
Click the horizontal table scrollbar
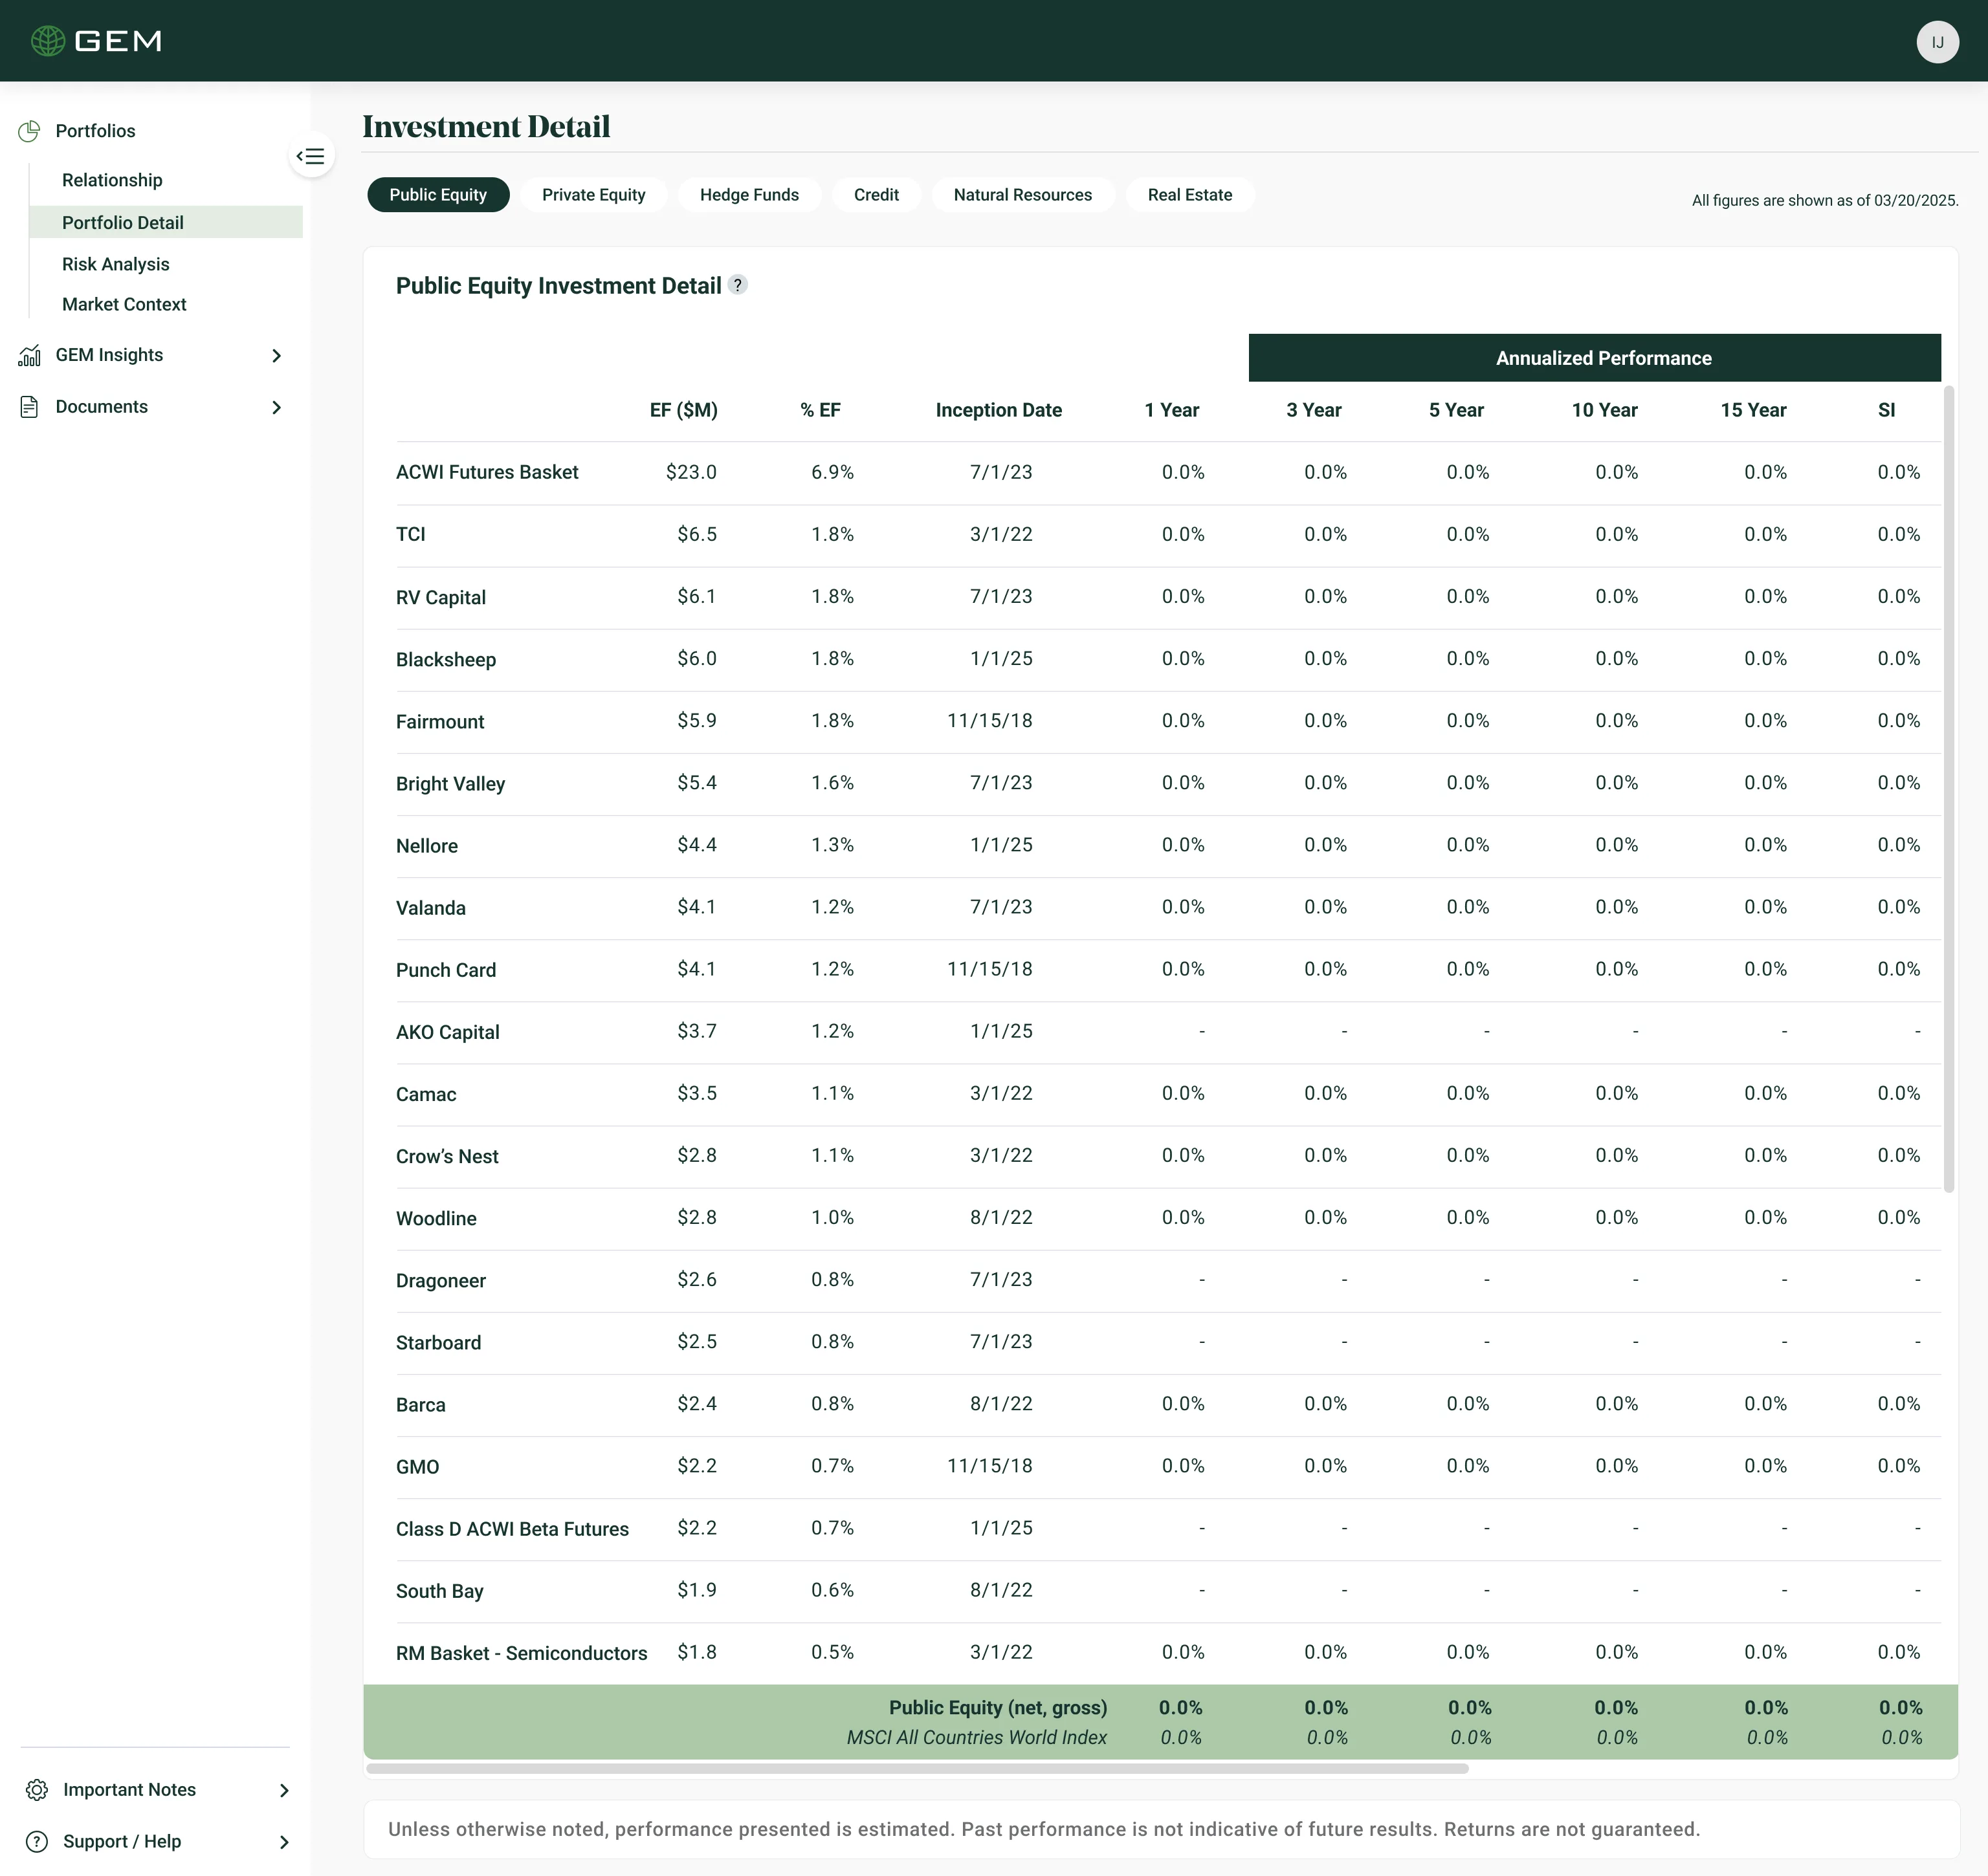(x=918, y=1768)
